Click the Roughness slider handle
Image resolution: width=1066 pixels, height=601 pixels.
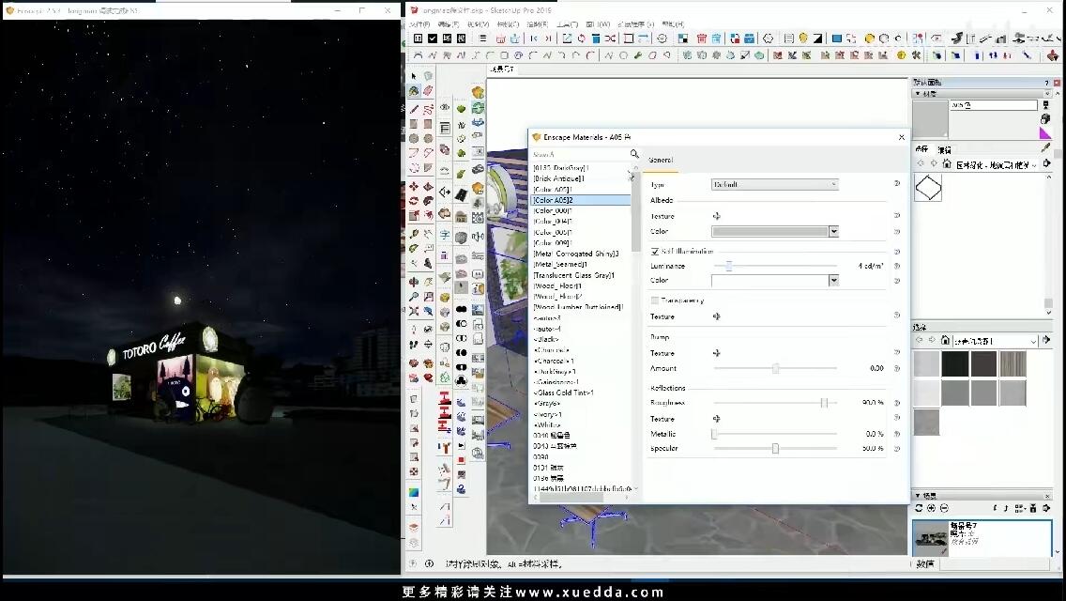[x=824, y=403]
